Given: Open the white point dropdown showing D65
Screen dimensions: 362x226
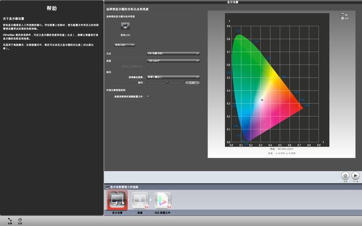Looking at the screenshot, I should click(173, 53).
